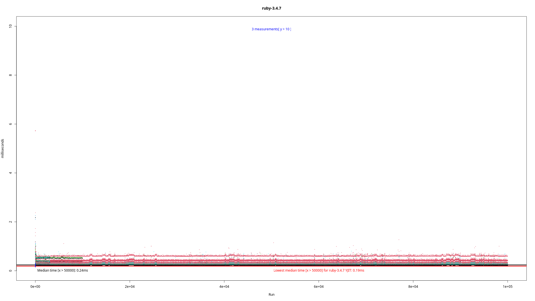Click the plot title ruby-3.4.7

click(271, 8)
